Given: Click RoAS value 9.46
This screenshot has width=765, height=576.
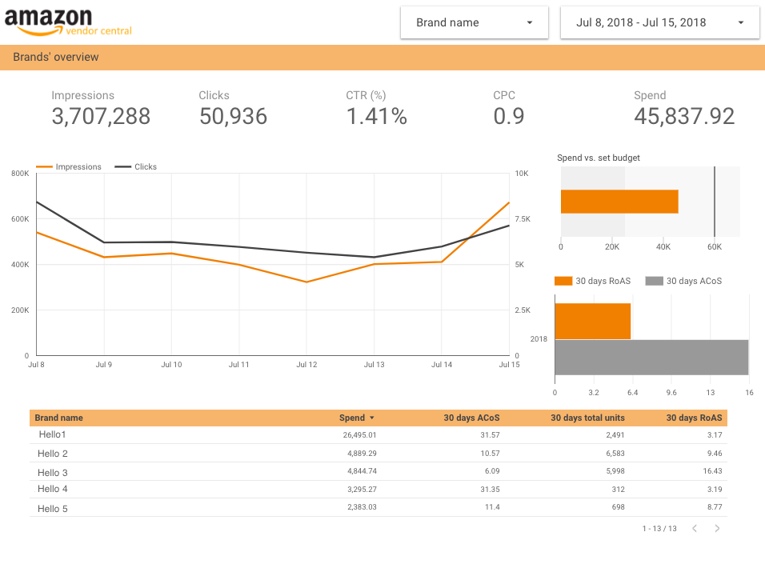Looking at the screenshot, I should pos(715,454).
